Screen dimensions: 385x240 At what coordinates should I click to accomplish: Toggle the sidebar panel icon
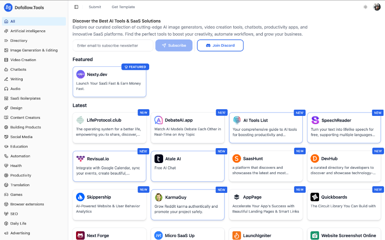coord(77,7)
